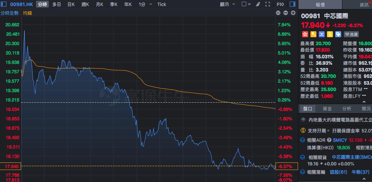Open the SMICY ADR link
372x182 pixels.
tap(340, 140)
